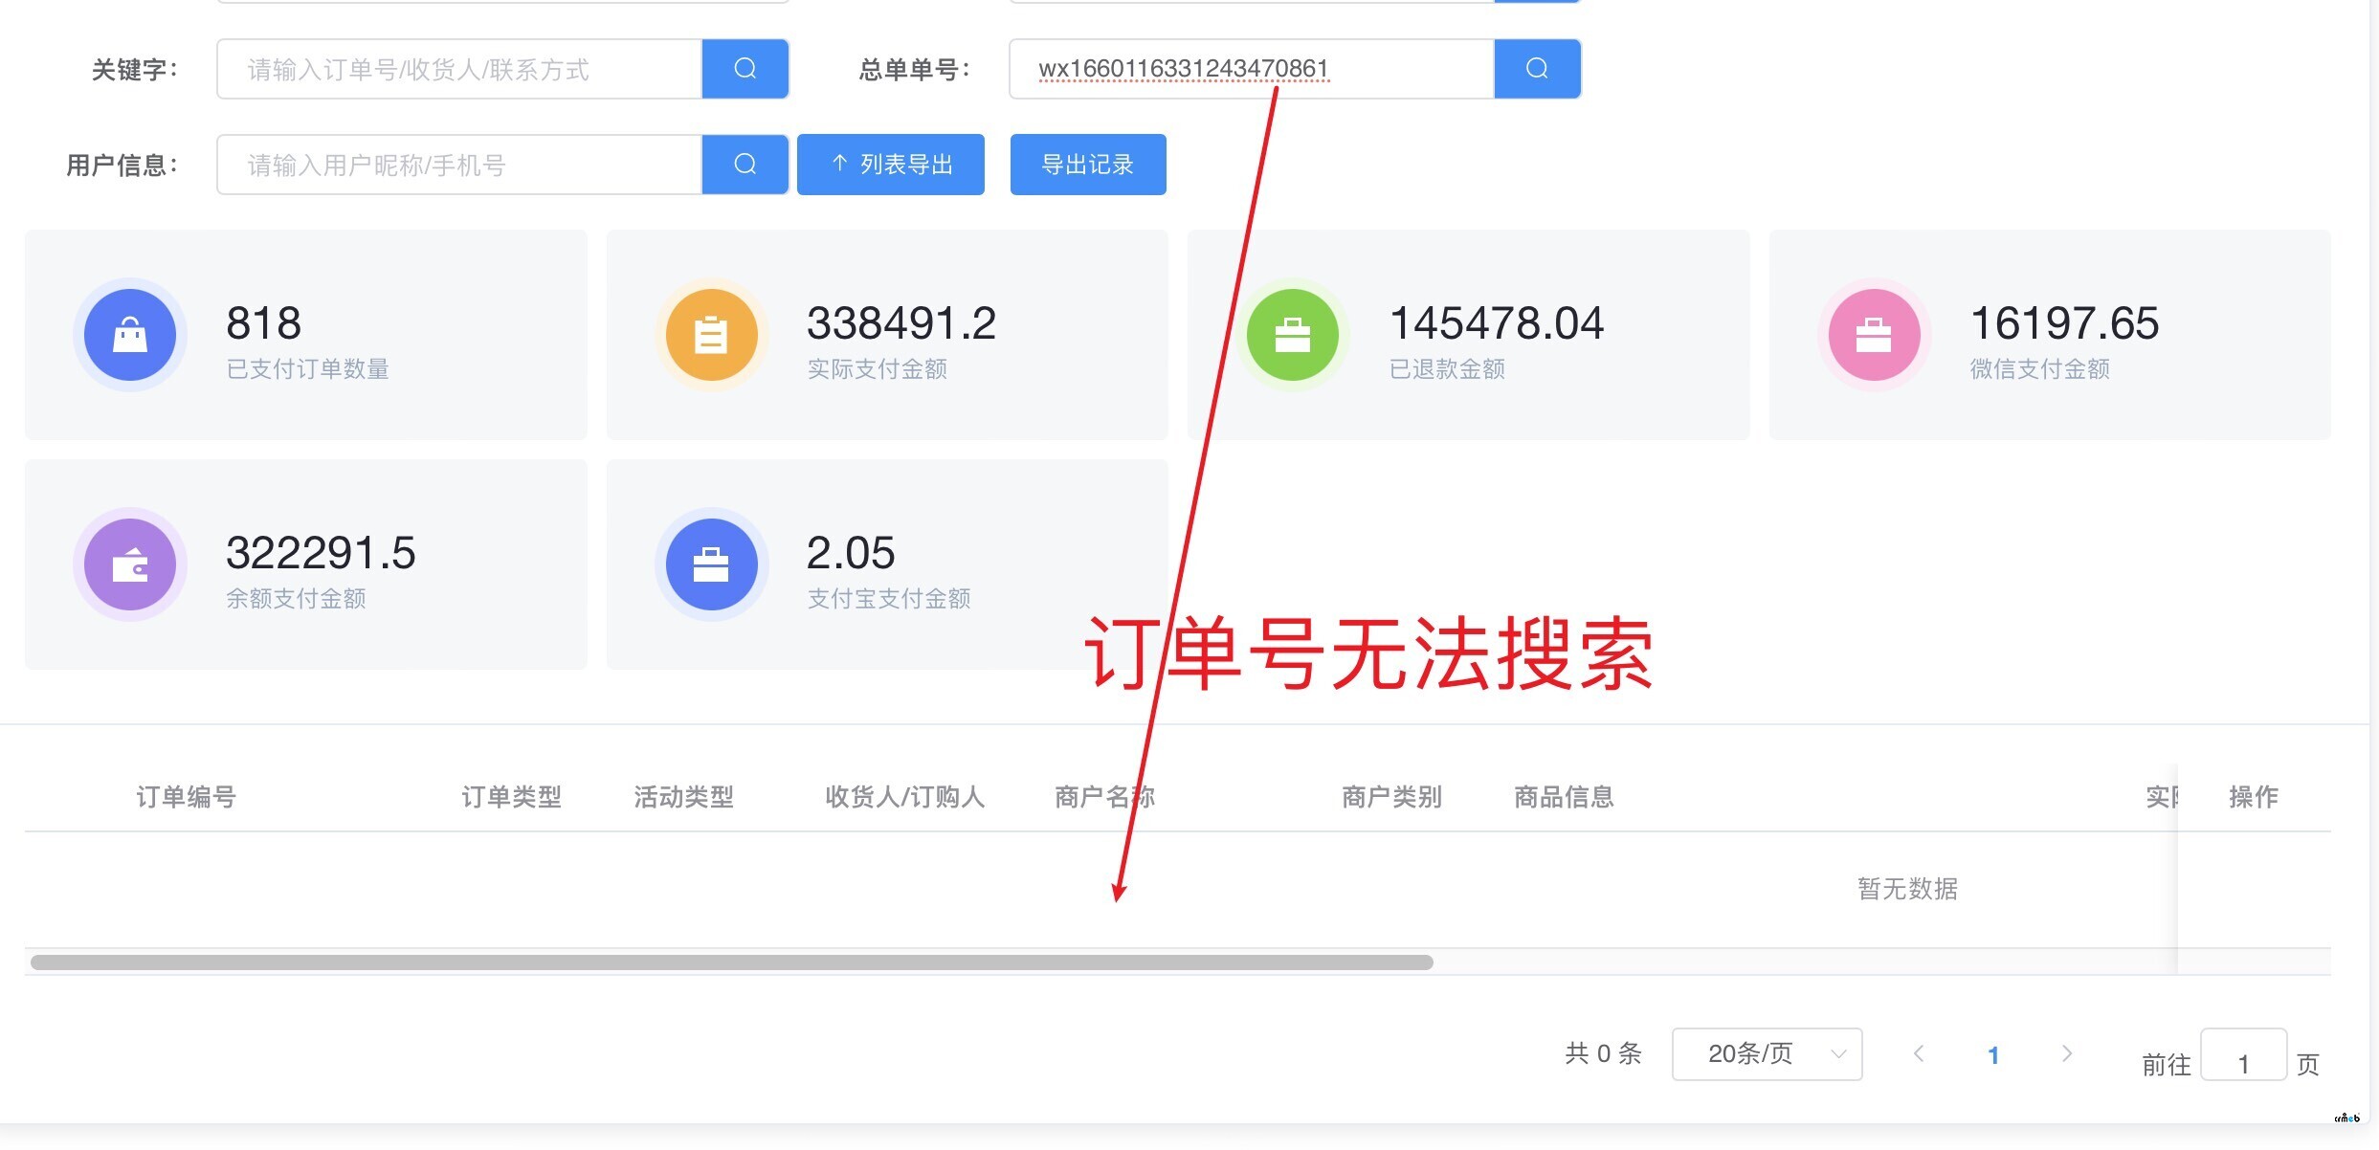Click 订单编号 column header to sort
The image size is (2379, 1150).
pyautogui.click(x=181, y=797)
